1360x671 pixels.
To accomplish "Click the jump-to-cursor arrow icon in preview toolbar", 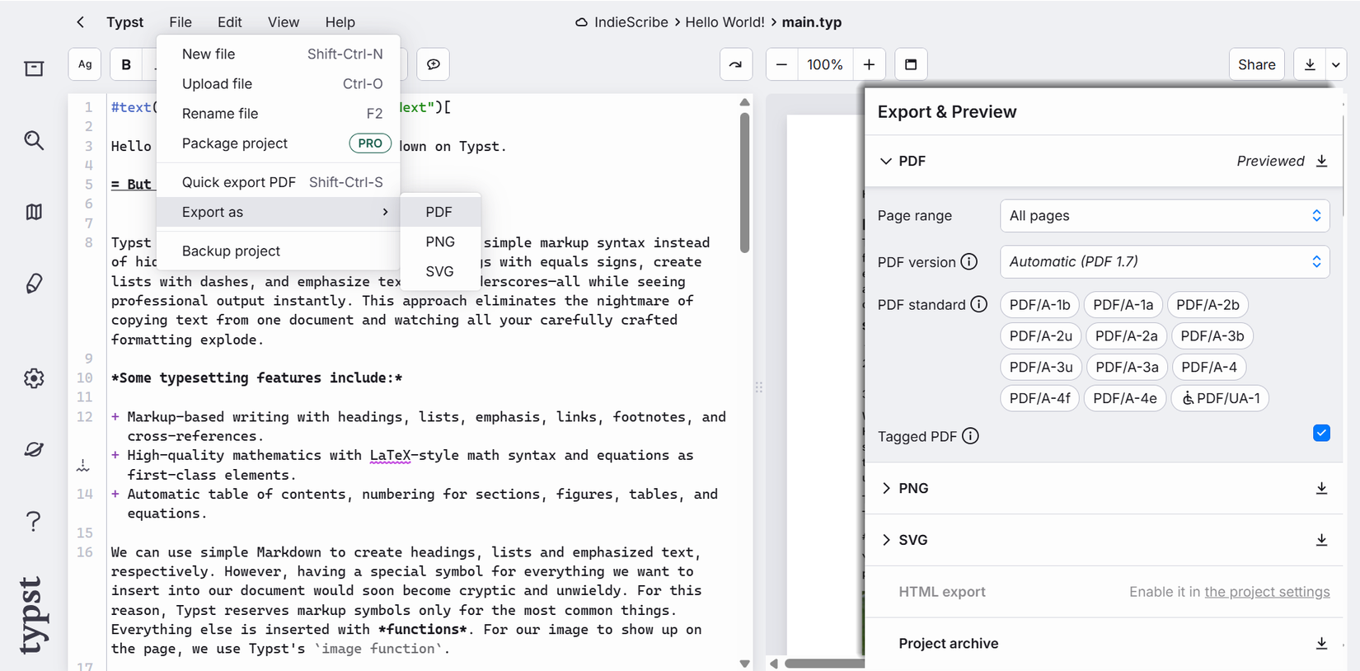I will (735, 64).
